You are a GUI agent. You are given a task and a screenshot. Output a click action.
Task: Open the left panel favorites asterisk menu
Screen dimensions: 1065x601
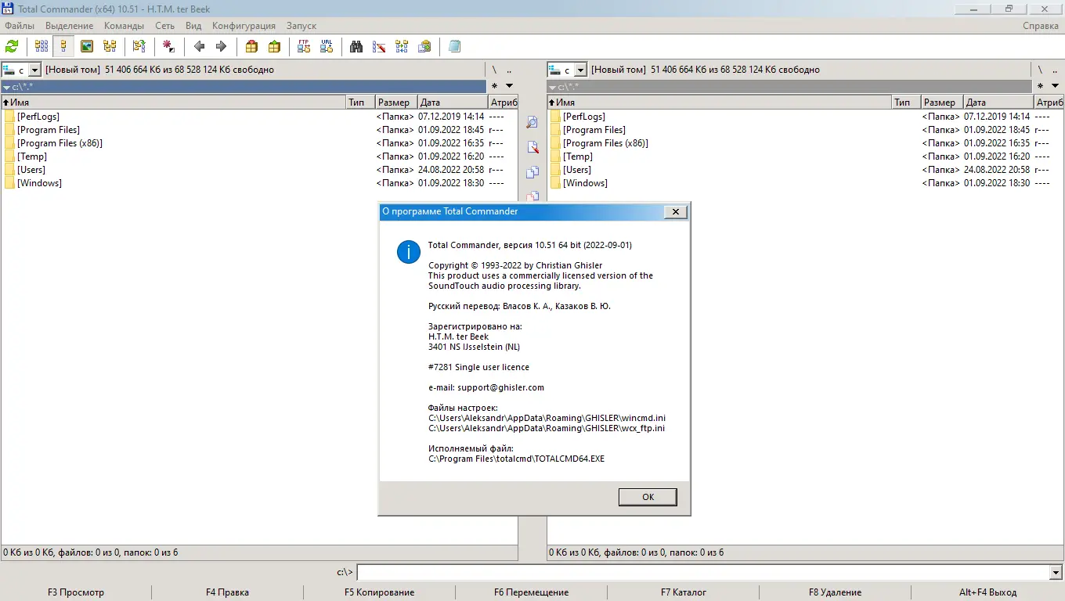[493, 86]
